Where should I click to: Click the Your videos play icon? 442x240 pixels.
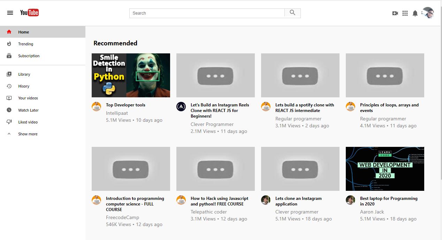tap(9, 98)
